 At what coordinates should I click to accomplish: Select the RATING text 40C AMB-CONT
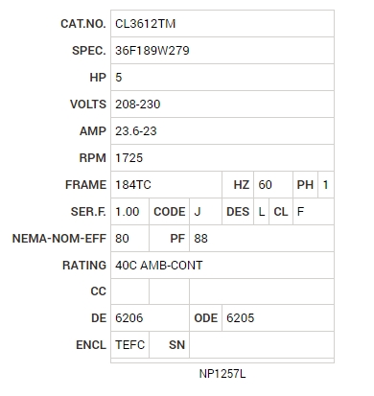point(159,266)
